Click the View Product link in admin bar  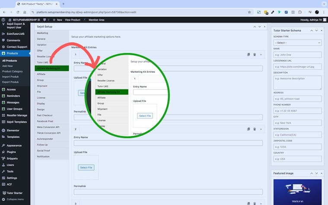(73, 20)
